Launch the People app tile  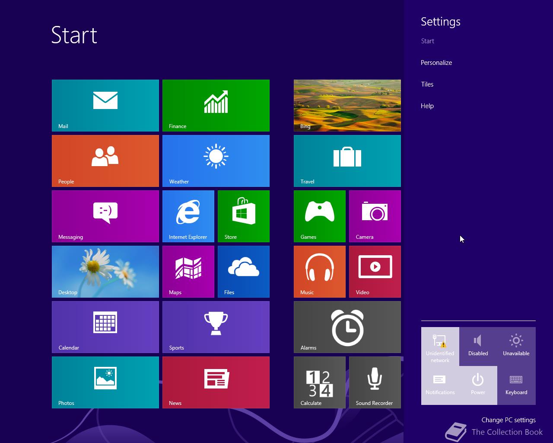(105, 161)
